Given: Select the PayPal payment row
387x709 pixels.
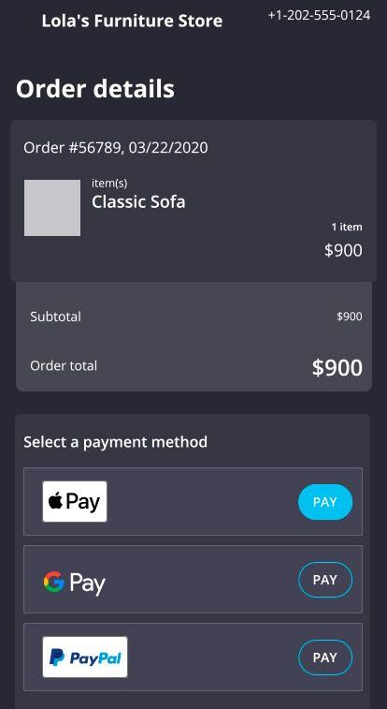Looking at the screenshot, I should [193, 657].
